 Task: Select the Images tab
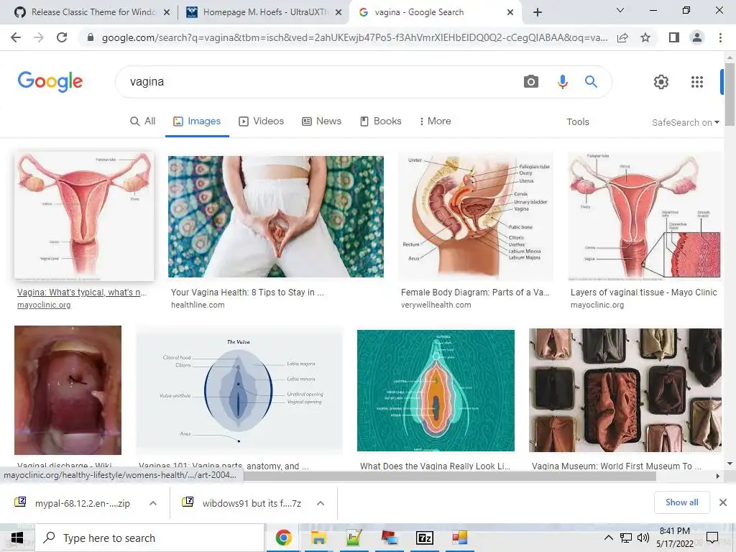197,121
